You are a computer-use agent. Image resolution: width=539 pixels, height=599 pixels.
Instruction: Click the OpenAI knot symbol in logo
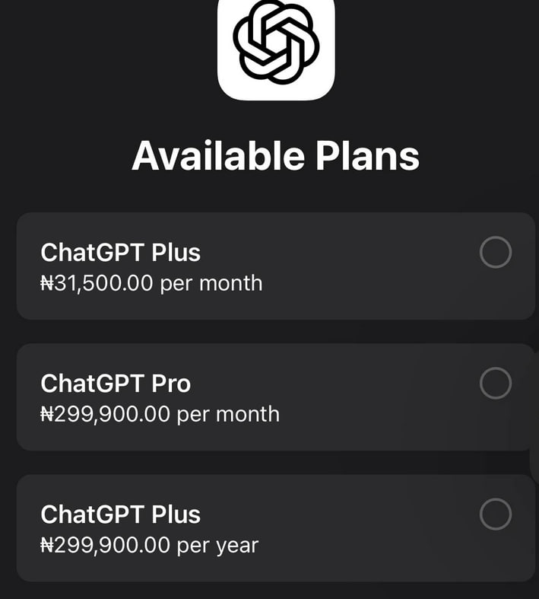click(276, 42)
